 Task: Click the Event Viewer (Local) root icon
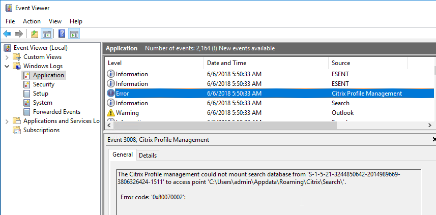[8, 48]
